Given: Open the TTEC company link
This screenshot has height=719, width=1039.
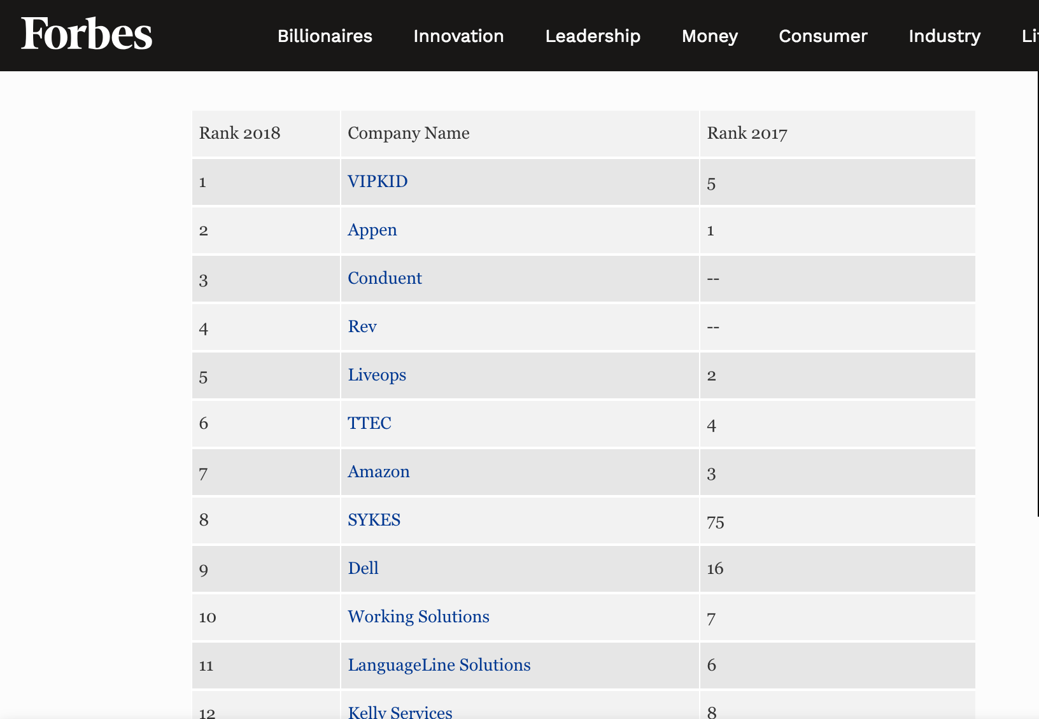Looking at the screenshot, I should (x=369, y=423).
